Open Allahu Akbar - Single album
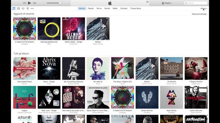The width and height of the screenshot is (220, 123). click(74, 29)
